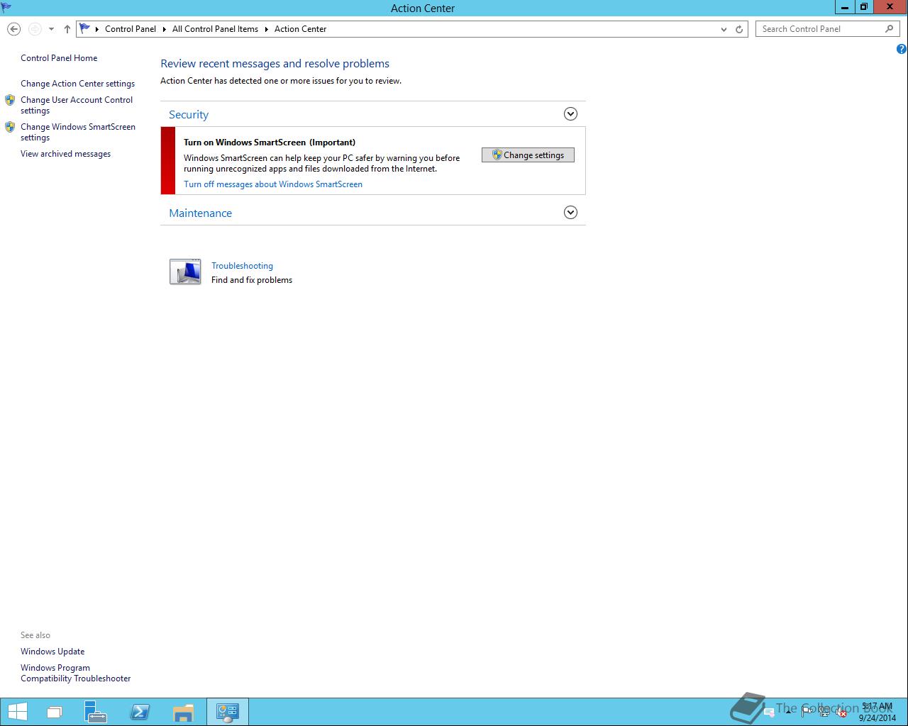Expand the Maintenance section chevron
908x726 pixels.
click(x=570, y=213)
